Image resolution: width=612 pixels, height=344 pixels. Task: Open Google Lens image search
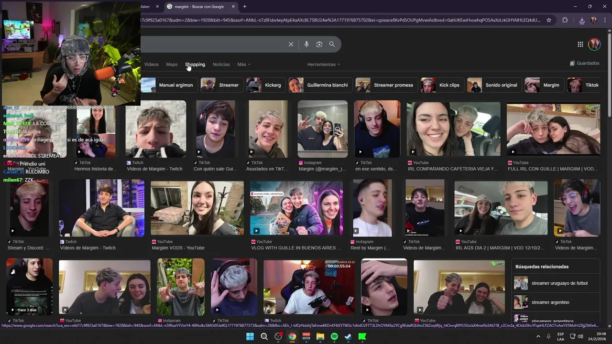click(x=319, y=44)
